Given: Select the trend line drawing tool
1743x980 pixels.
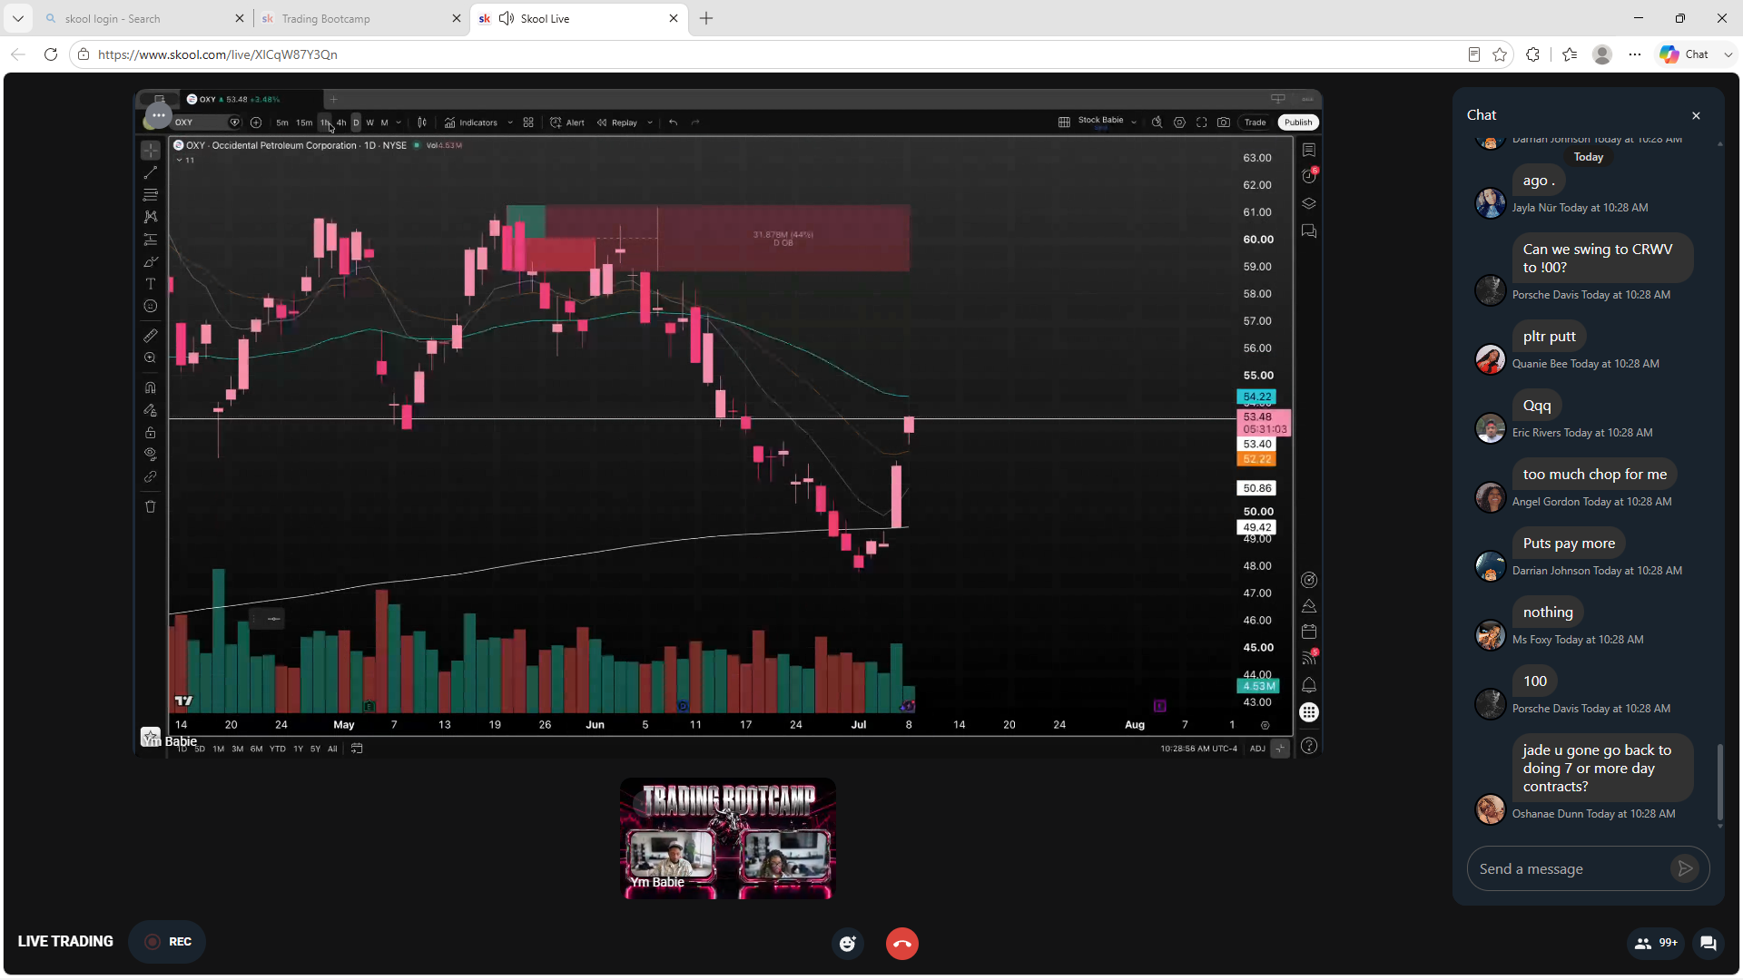Looking at the screenshot, I should (151, 172).
